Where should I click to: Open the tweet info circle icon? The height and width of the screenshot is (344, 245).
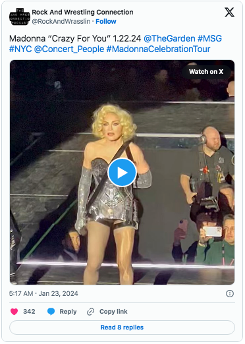pos(230,294)
